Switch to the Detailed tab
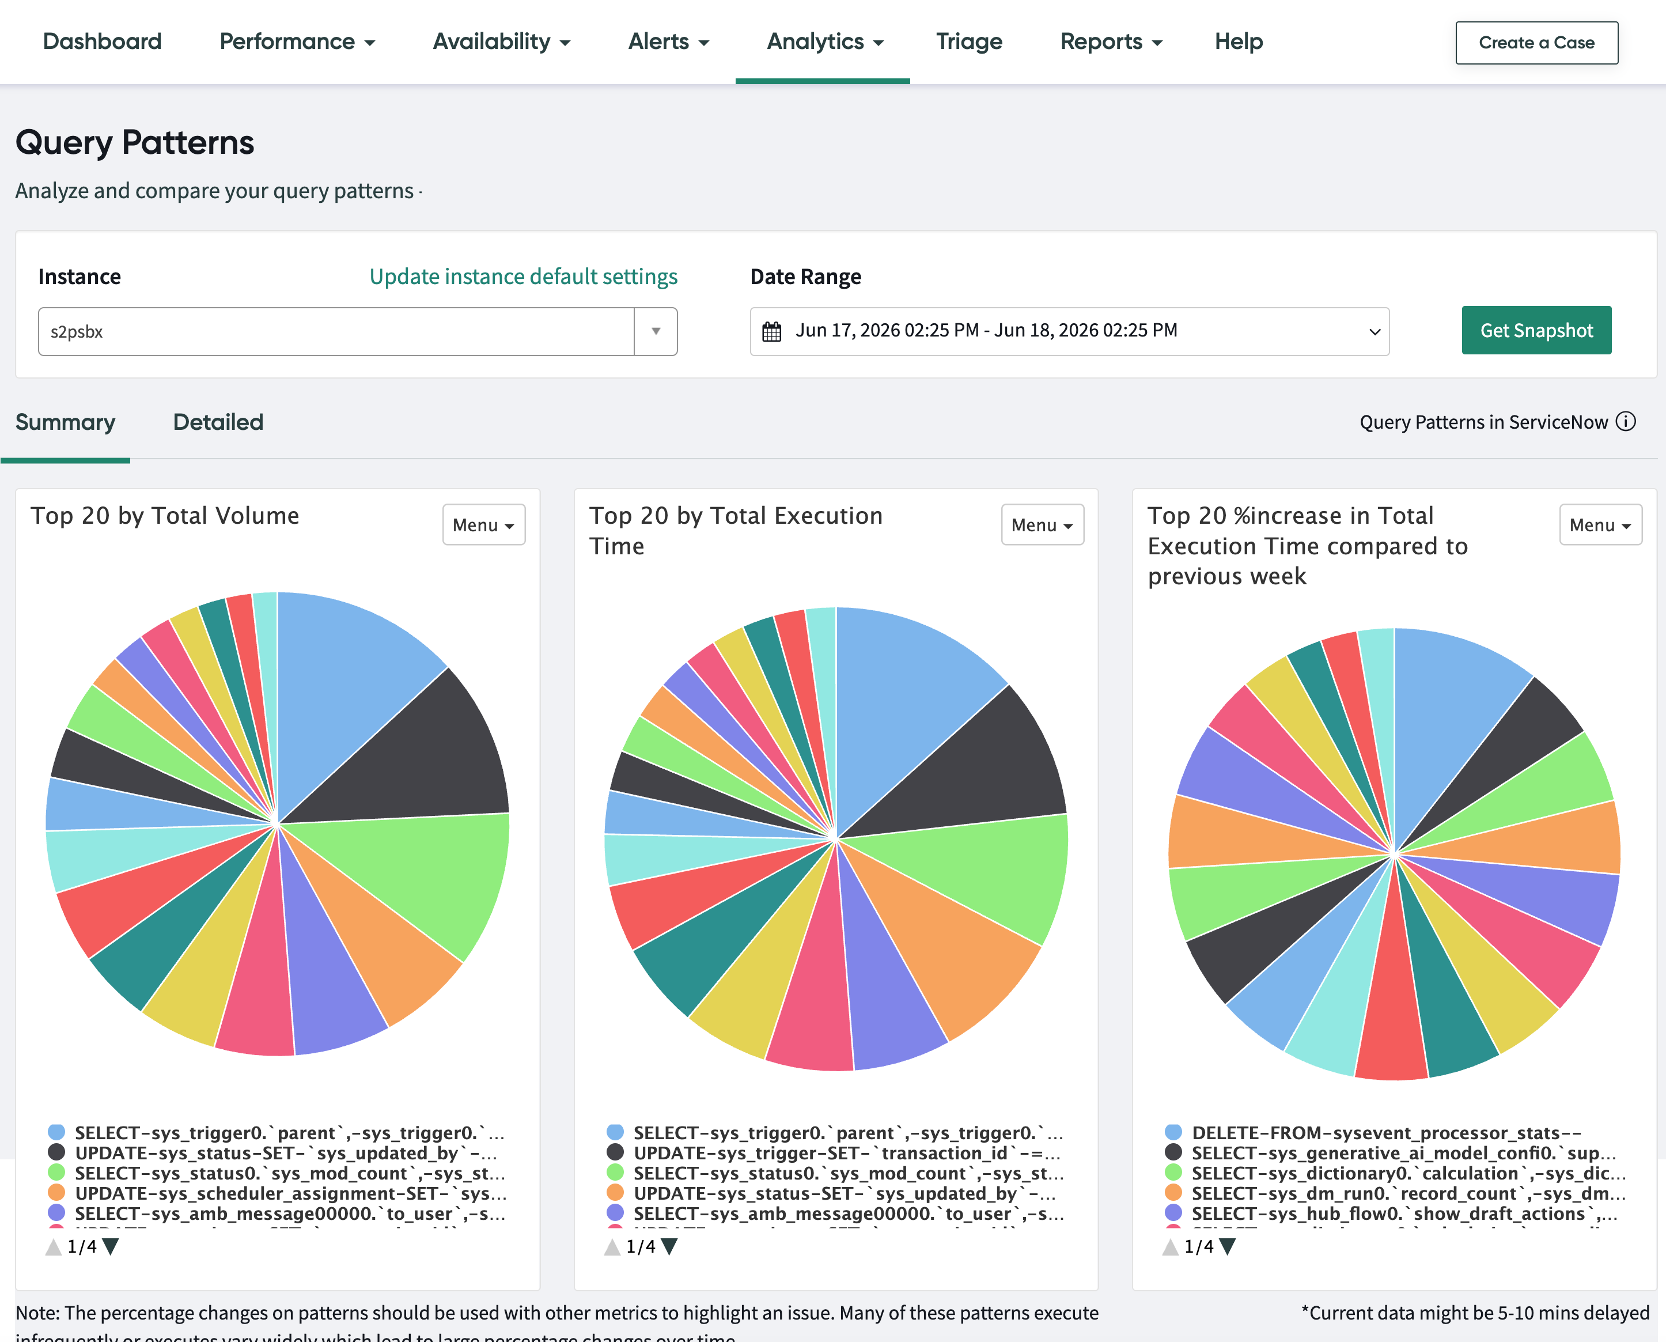 (218, 422)
